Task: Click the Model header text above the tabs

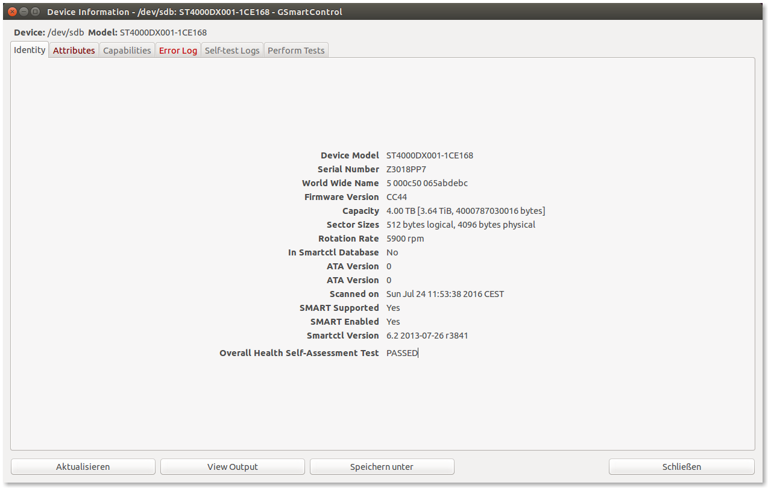Action: pos(147,33)
